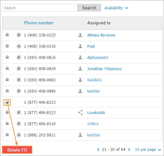Click the P badge on the LovelyAAA row
This screenshot has height=156, width=164.
click(x=19, y=112)
